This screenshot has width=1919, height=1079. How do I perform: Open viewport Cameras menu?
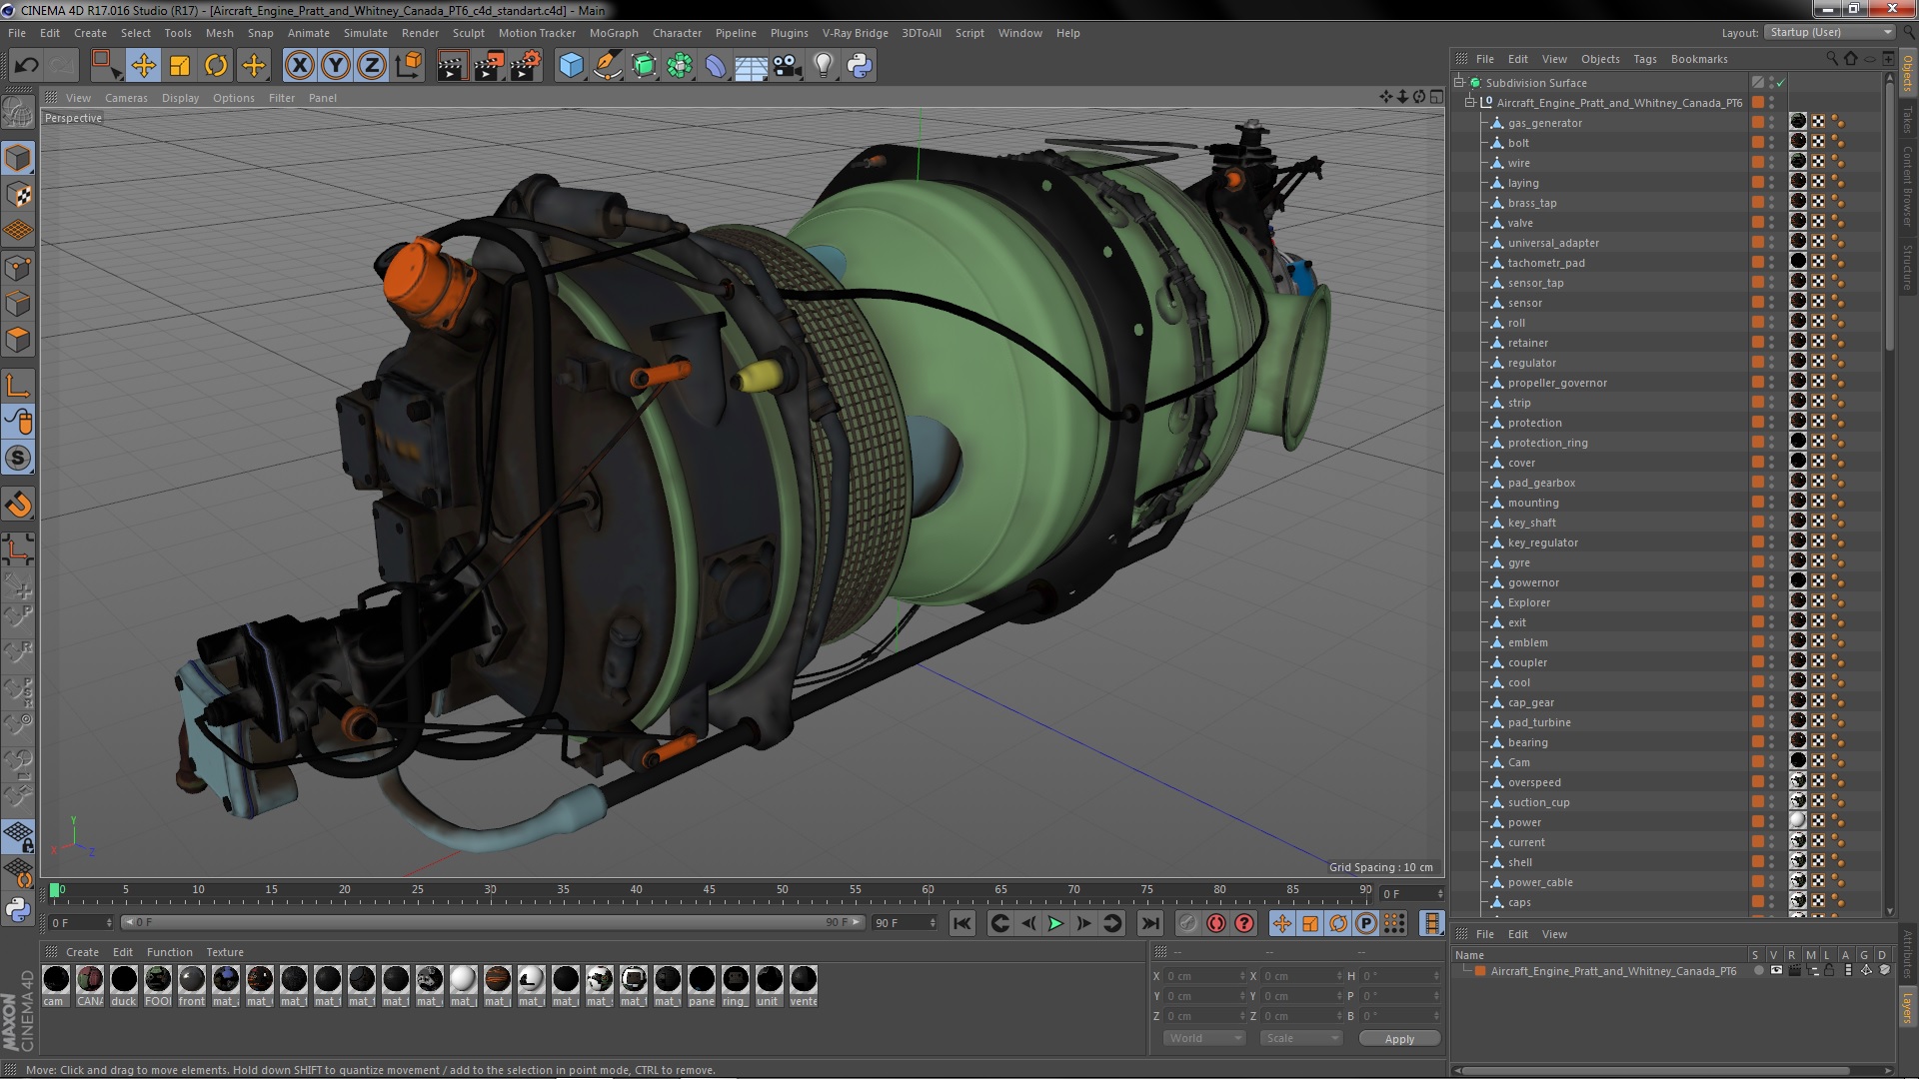point(126,98)
